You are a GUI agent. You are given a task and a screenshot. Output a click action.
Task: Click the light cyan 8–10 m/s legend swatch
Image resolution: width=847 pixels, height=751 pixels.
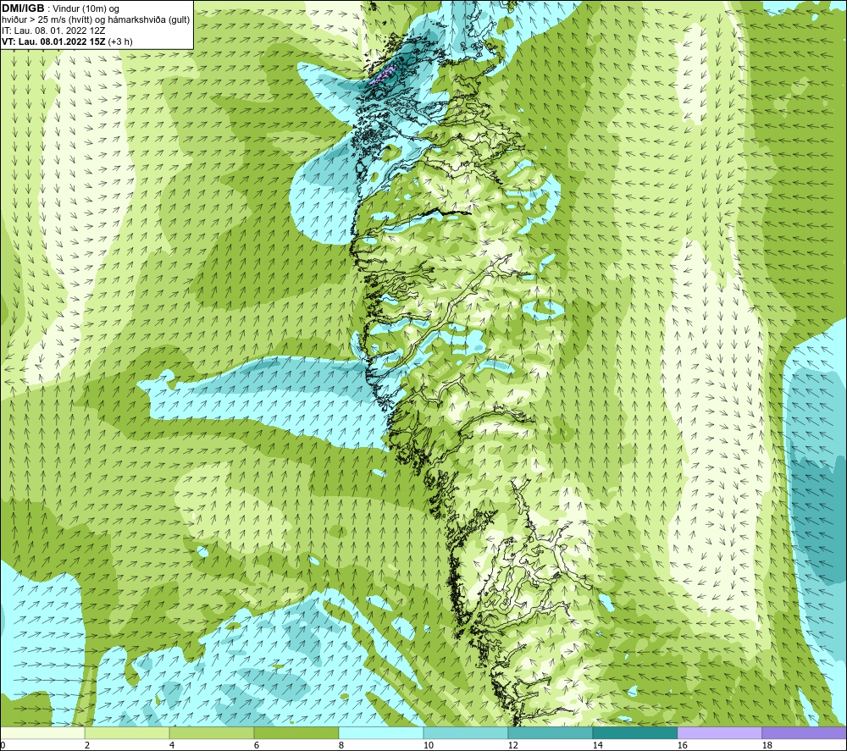[x=381, y=732]
